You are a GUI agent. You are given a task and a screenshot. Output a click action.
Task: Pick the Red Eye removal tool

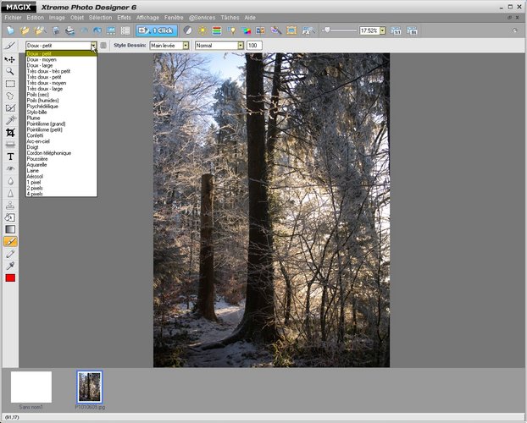click(10, 168)
